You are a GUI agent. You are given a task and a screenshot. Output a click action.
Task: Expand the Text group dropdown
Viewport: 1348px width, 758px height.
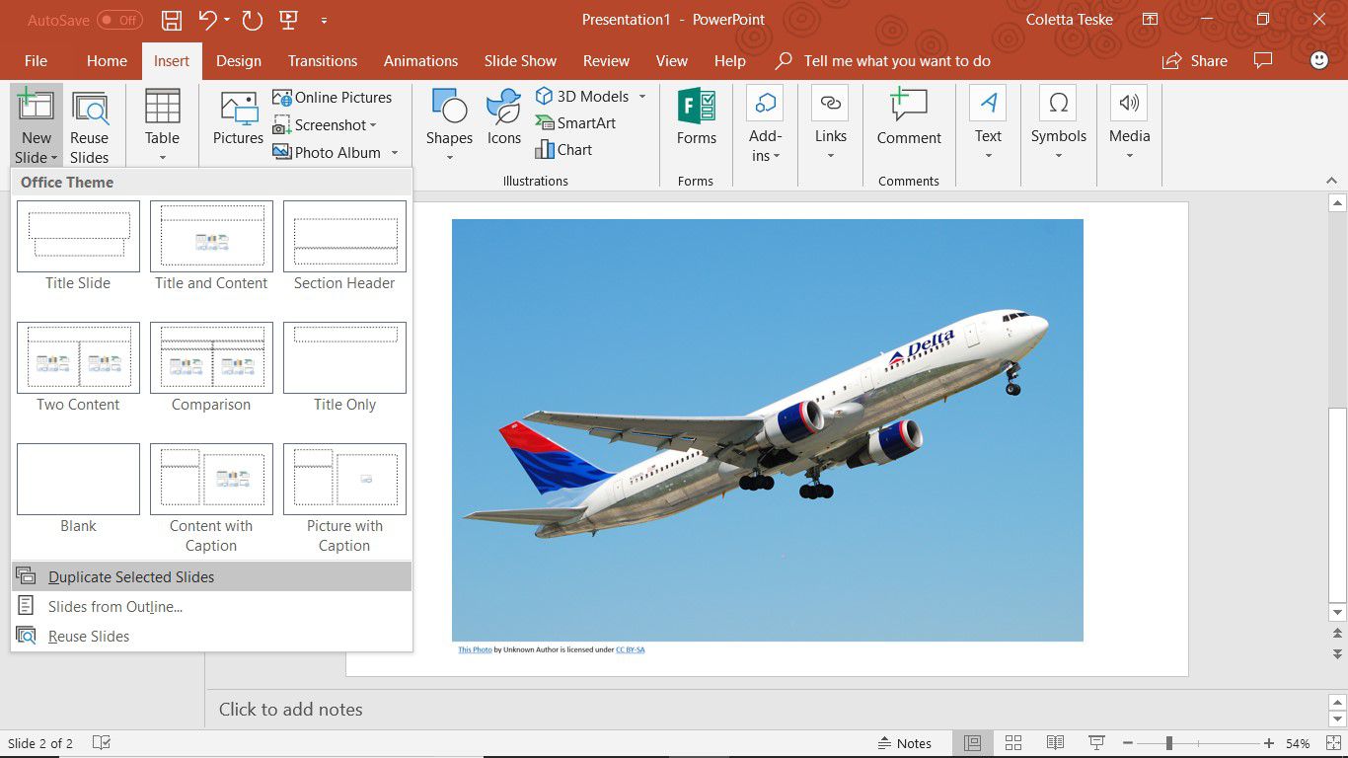pos(988,156)
